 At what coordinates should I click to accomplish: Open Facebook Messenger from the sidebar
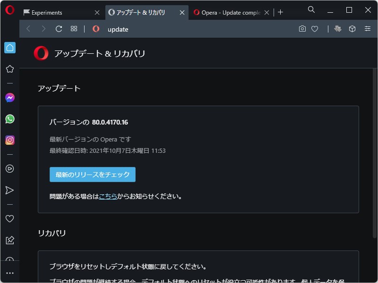(x=9, y=97)
